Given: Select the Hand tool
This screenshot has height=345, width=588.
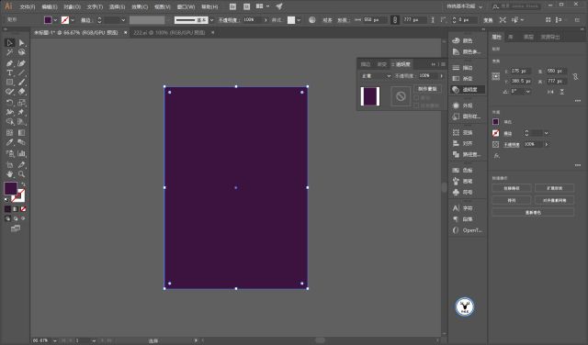Looking at the screenshot, I should tap(10, 174).
